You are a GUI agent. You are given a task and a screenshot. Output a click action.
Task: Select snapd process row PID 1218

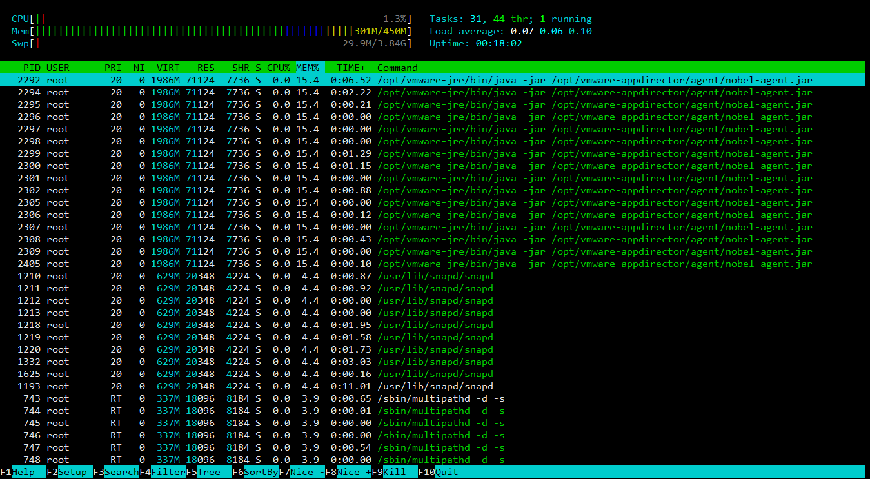click(432, 325)
